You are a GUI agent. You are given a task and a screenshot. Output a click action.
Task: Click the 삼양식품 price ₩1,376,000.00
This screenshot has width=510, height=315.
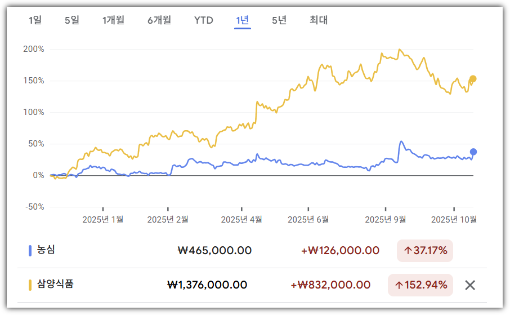pyautogui.click(x=207, y=285)
